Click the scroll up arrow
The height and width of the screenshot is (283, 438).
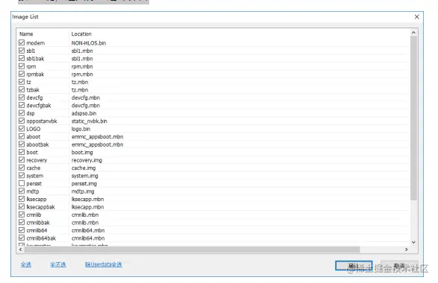pos(413,33)
